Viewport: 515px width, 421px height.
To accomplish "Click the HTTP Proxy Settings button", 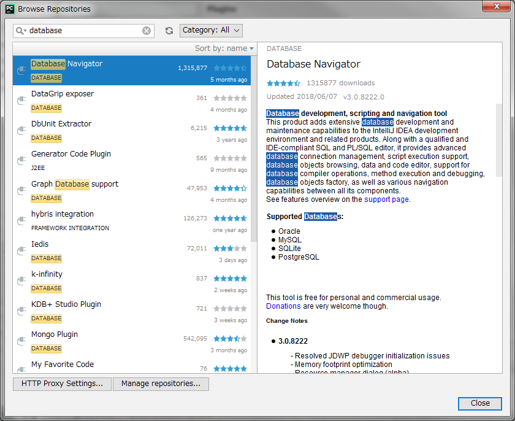I will coord(62,384).
